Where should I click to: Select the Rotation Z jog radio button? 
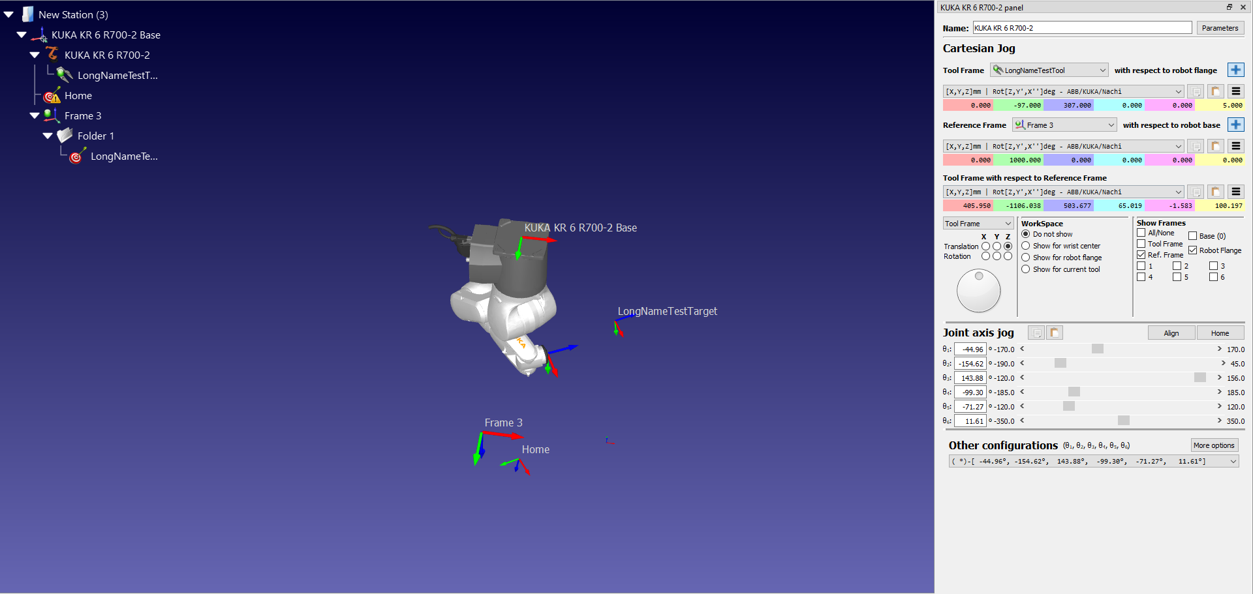click(1008, 256)
